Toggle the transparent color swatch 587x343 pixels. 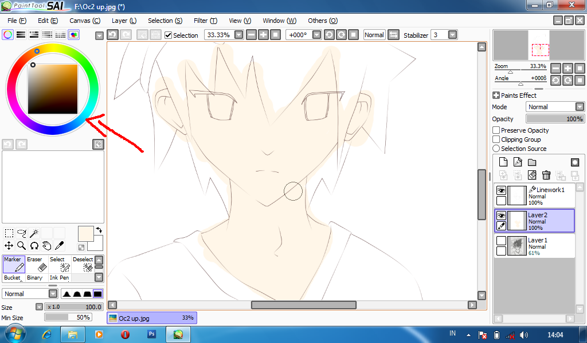81,247
